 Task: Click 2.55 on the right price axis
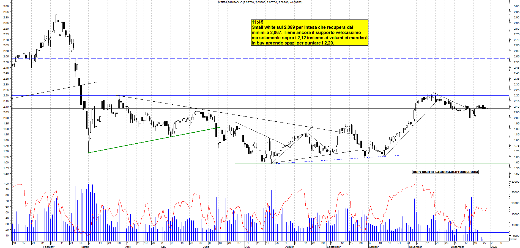pyautogui.click(x=516, y=57)
